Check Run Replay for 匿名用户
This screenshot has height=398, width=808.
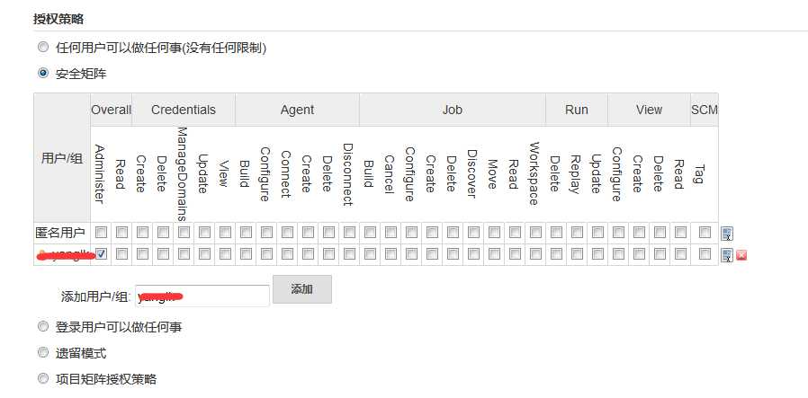(x=576, y=232)
